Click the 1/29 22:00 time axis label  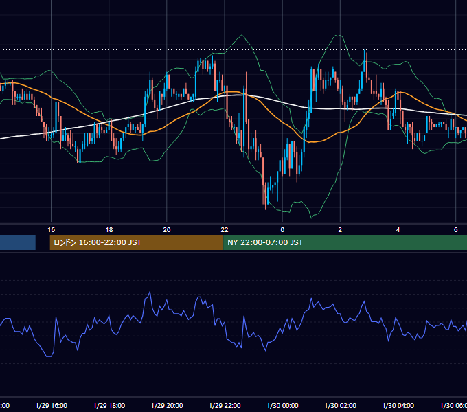pos(225,405)
